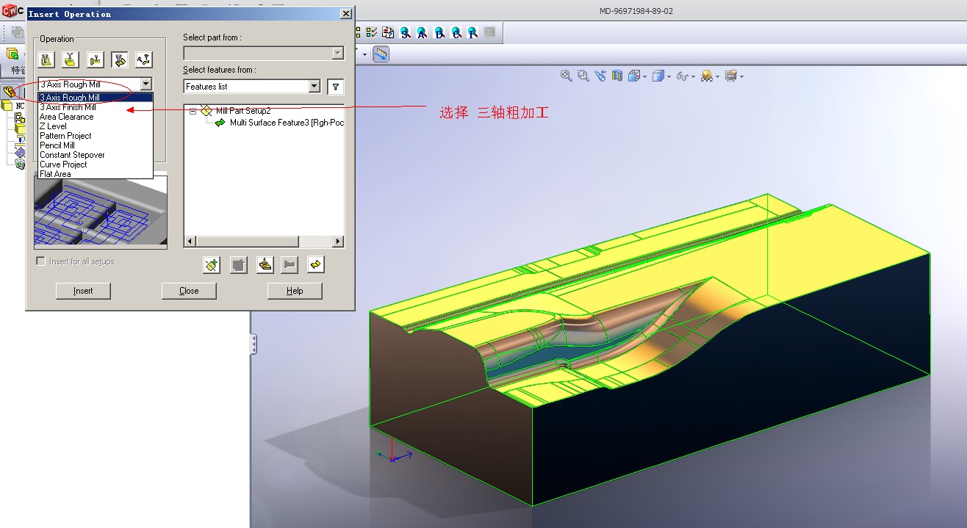Choose Area Clearance from list
Screen dimensions: 967x528
96,117
